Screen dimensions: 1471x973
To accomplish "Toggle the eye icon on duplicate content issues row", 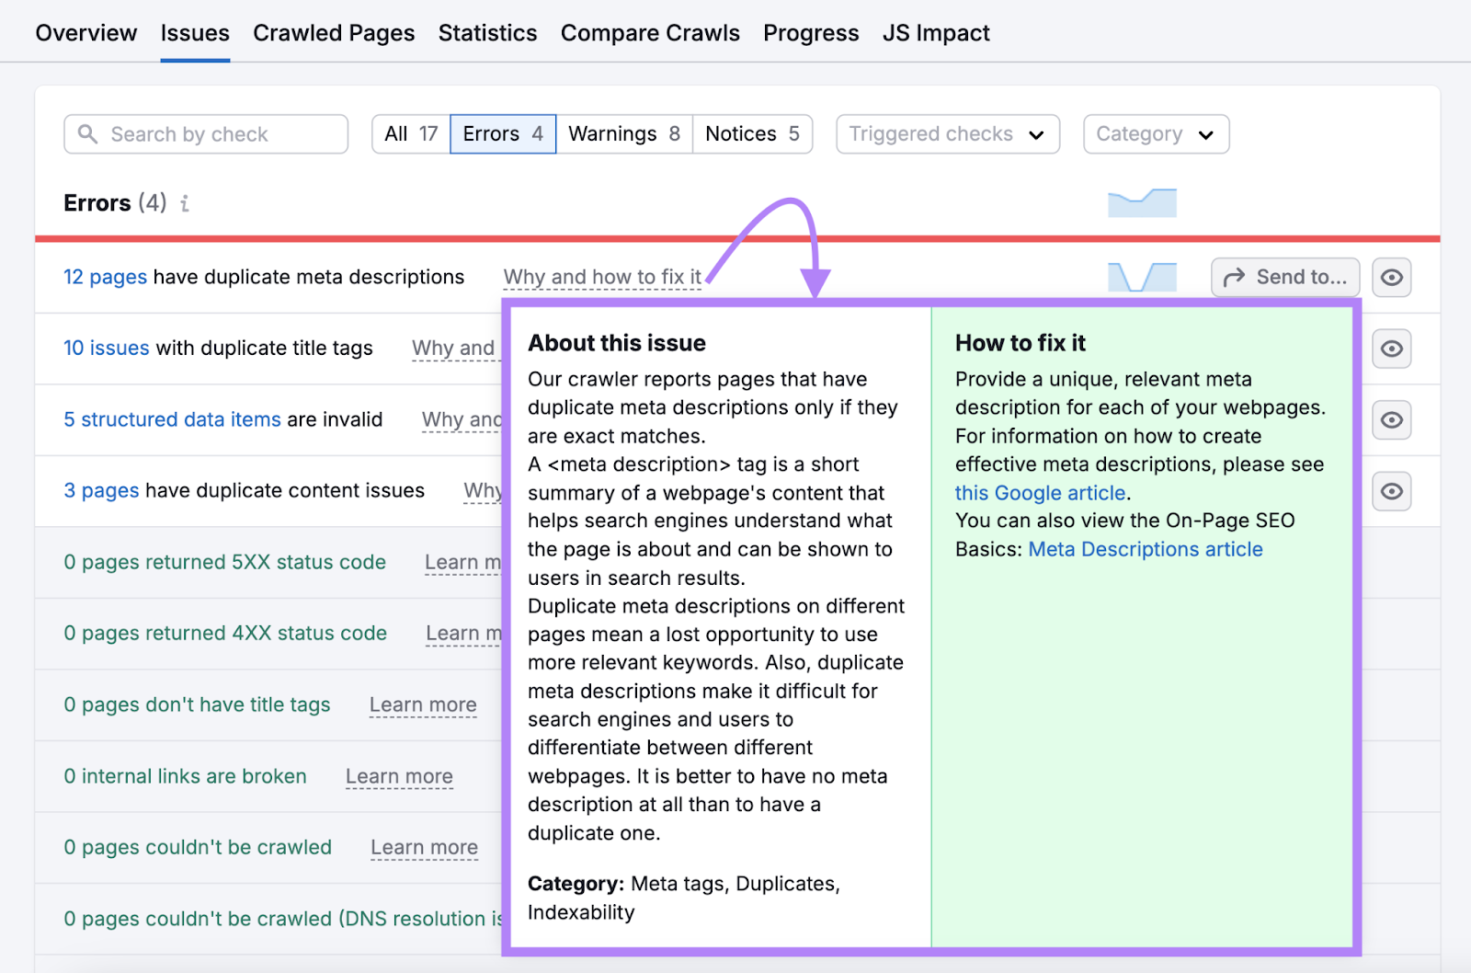I will point(1391,491).
